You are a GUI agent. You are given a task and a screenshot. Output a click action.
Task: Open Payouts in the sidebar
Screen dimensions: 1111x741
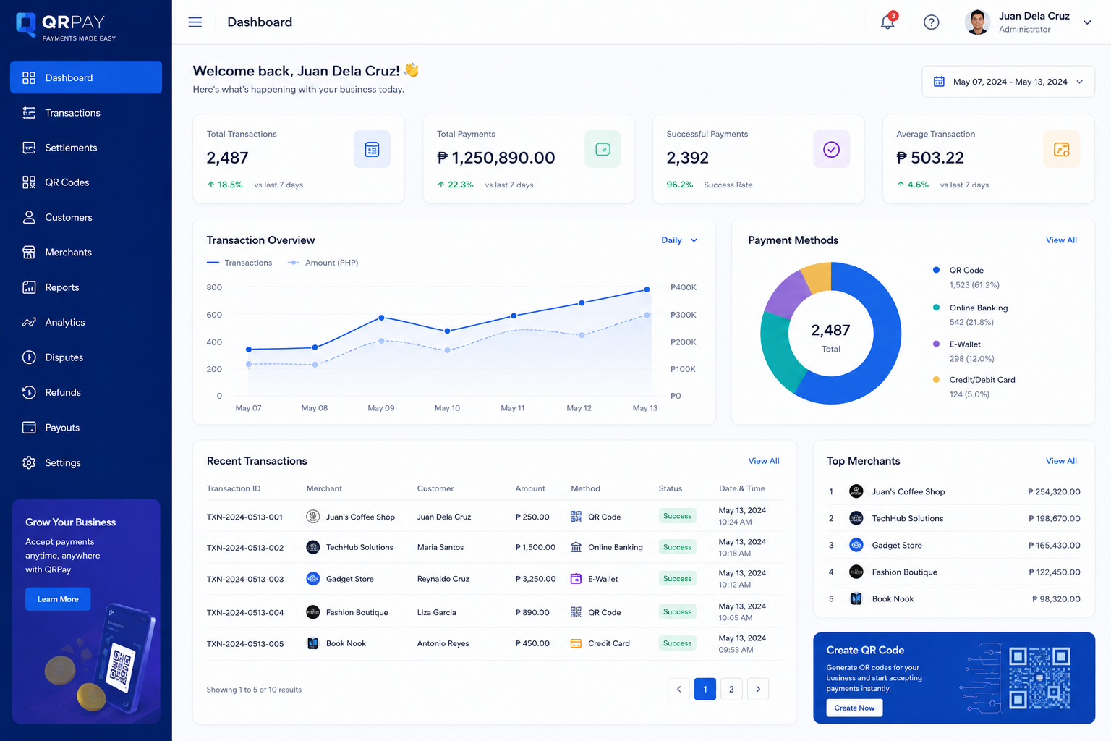86,428
